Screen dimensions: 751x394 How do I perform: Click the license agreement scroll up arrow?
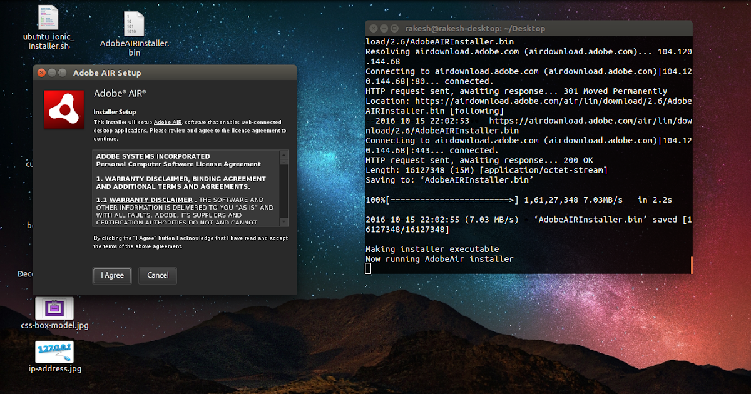tap(285, 154)
